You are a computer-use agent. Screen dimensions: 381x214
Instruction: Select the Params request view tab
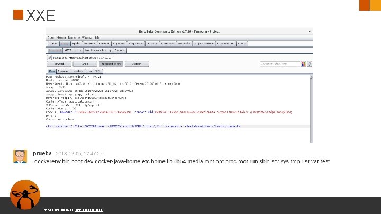(63, 71)
